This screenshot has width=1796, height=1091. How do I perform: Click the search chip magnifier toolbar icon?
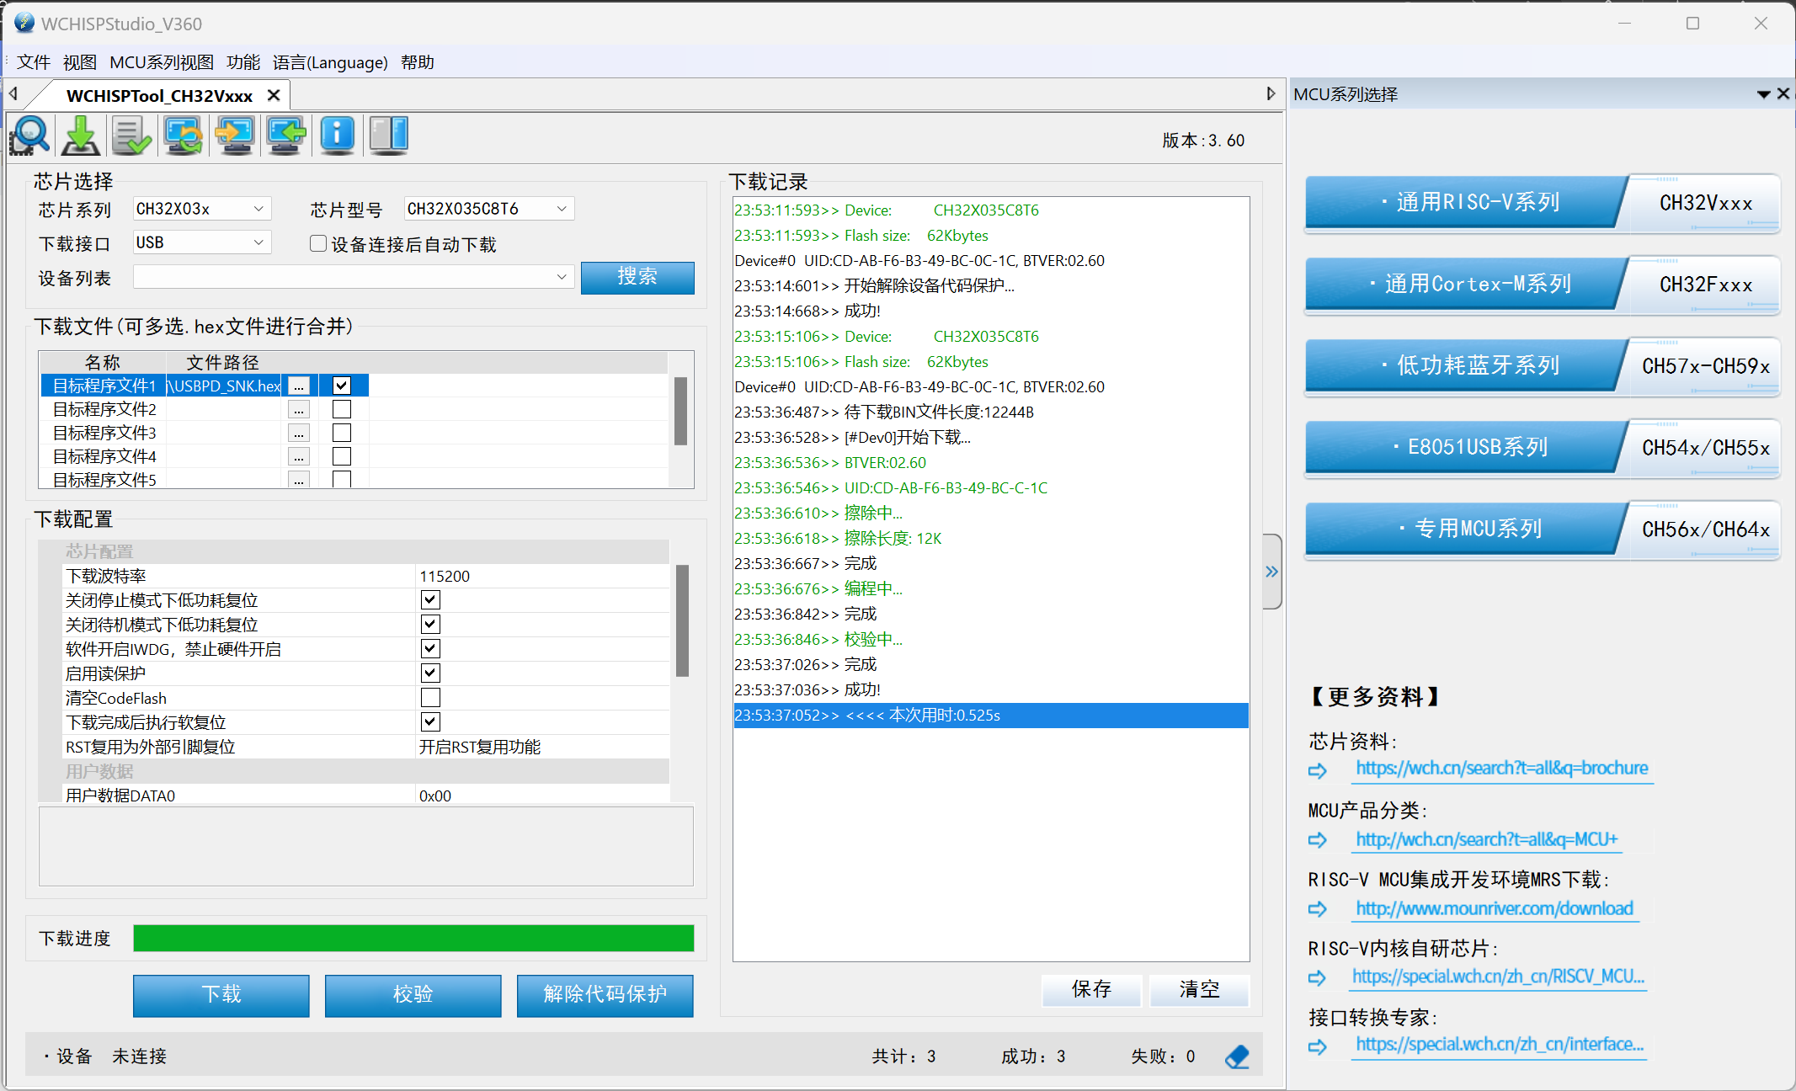click(x=30, y=136)
